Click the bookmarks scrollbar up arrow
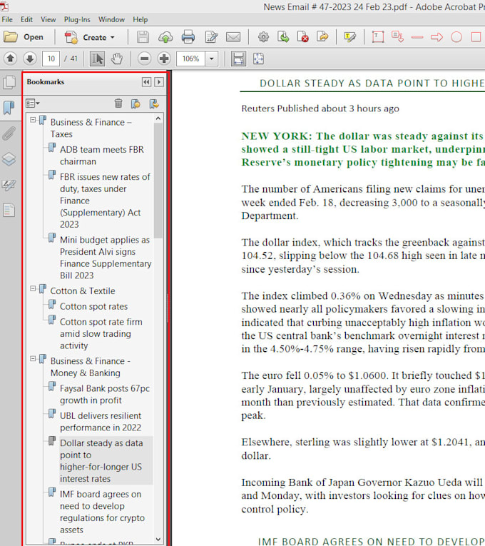Image resolution: width=485 pixels, height=546 pixels. (158, 118)
